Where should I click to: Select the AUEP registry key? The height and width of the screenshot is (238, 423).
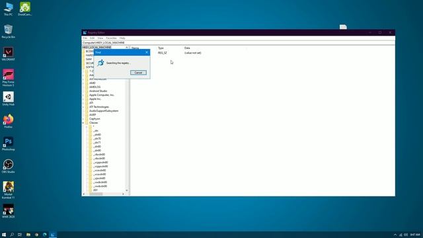93,114
